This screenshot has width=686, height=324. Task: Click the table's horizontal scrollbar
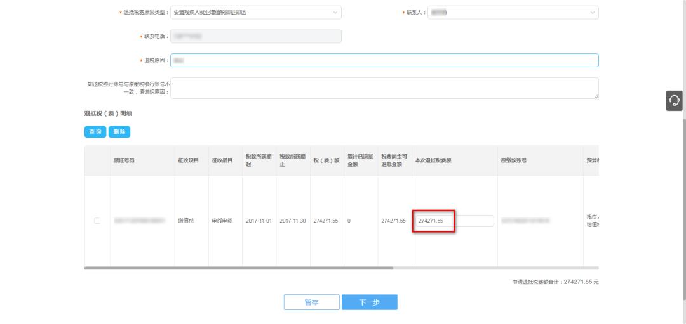click(x=238, y=268)
